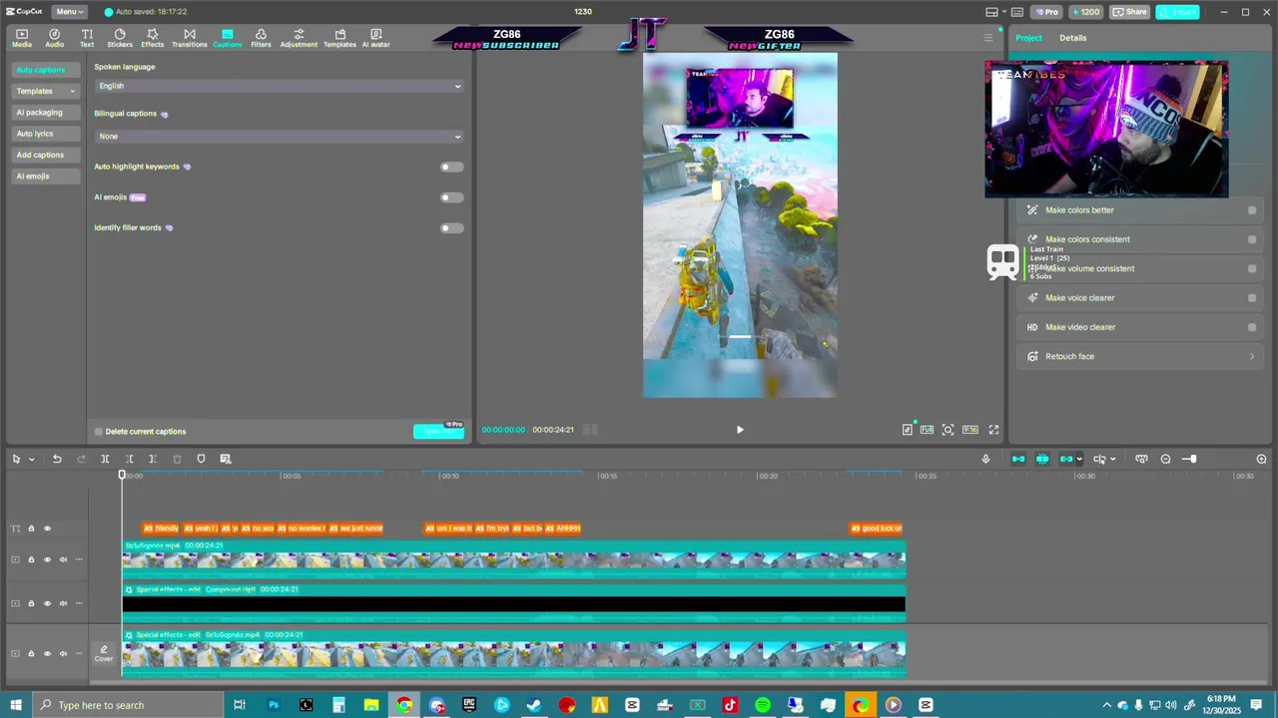Open the Templates panel in top toolbar
Screen dimensions: 1278x718
click(339, 38)
